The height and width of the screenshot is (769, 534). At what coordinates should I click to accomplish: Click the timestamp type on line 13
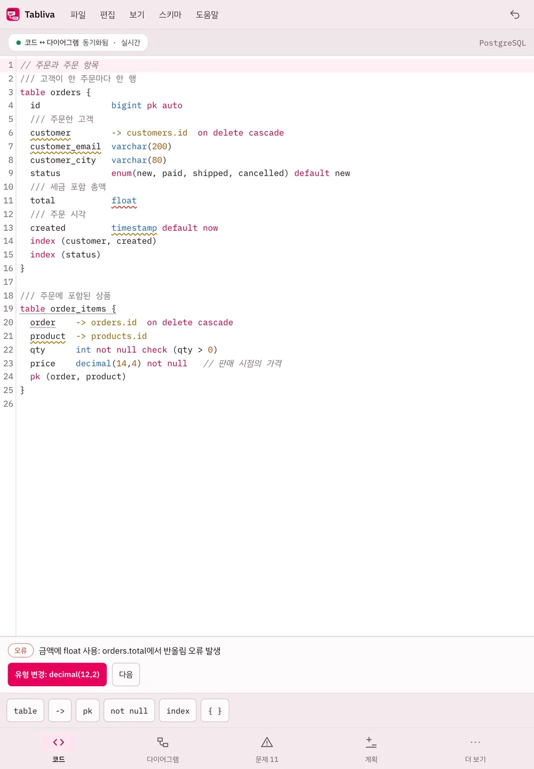tap(134, 228)
